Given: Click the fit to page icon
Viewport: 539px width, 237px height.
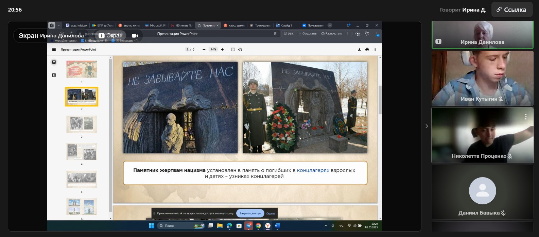Looking at the screenshot, I should 233,50.
